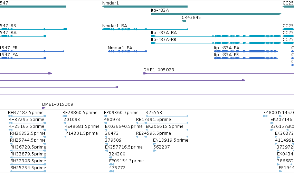Click the RH37187.5prime EST feature

pos(27,116)
